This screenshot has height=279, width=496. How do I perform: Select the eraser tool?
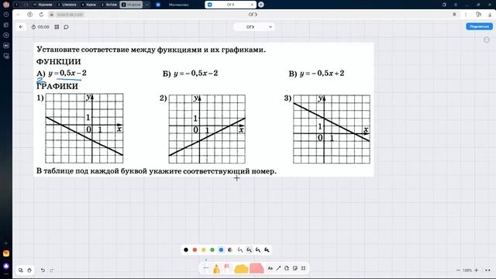[x=227, y=268]
